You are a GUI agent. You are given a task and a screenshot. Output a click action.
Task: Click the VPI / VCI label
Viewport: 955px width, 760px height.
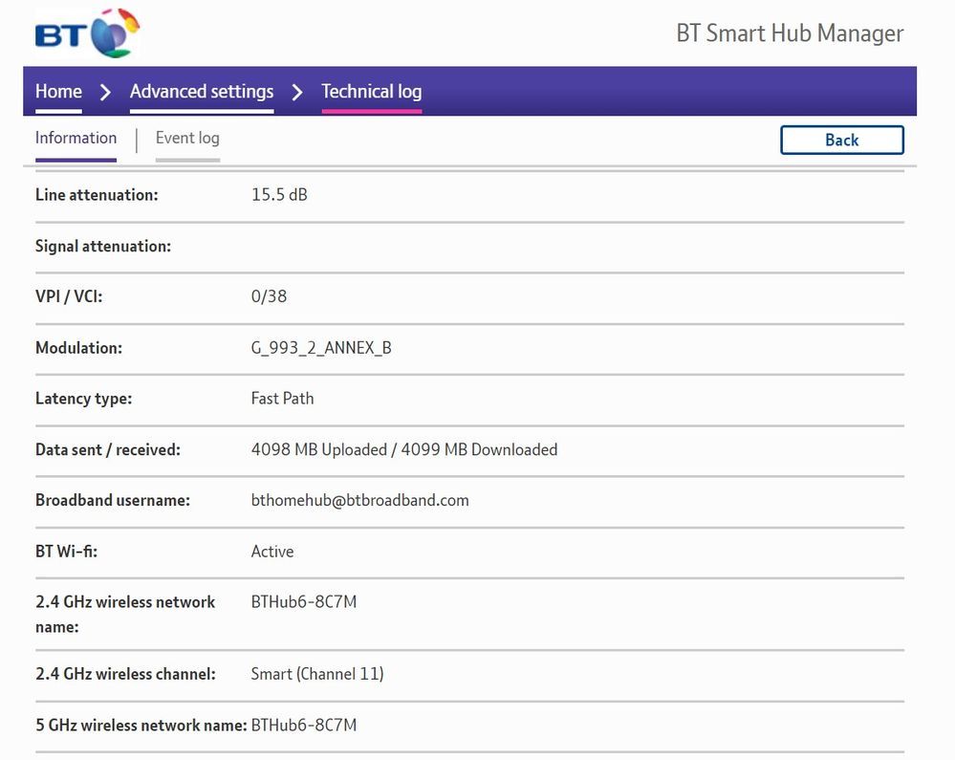pyautogui.click(x=69, y=296)
